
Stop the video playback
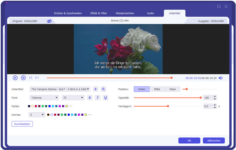tap(23, 78)
